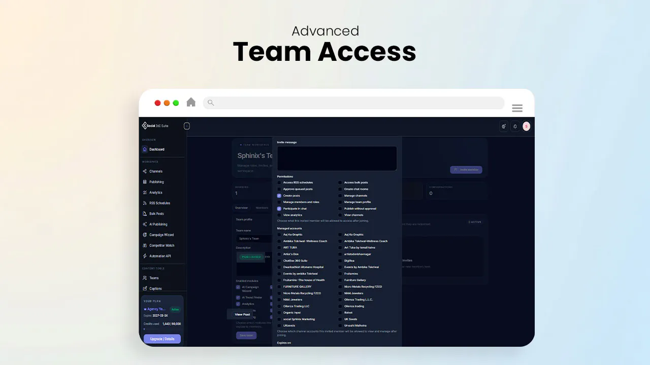Enable Approve queued posts permission

279,189
